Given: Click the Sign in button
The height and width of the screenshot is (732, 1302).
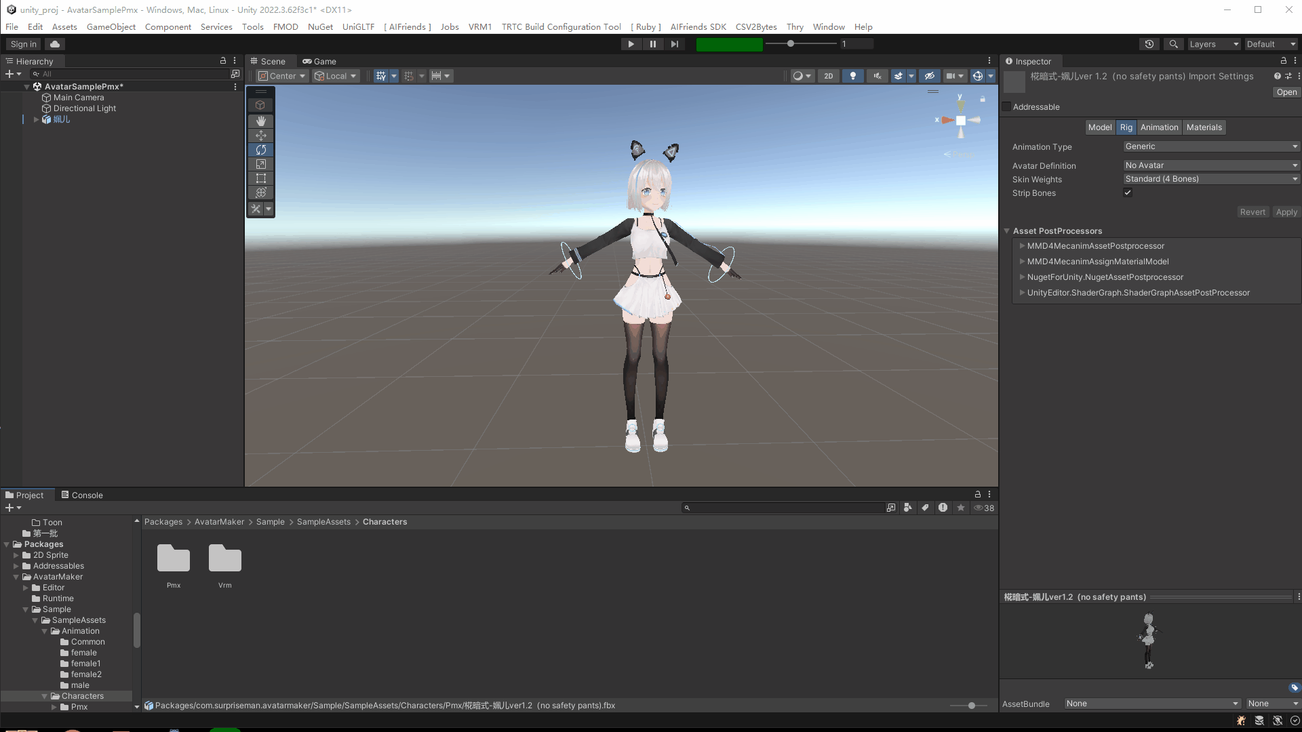Looking at the screenshot, I should coord(24,44).
